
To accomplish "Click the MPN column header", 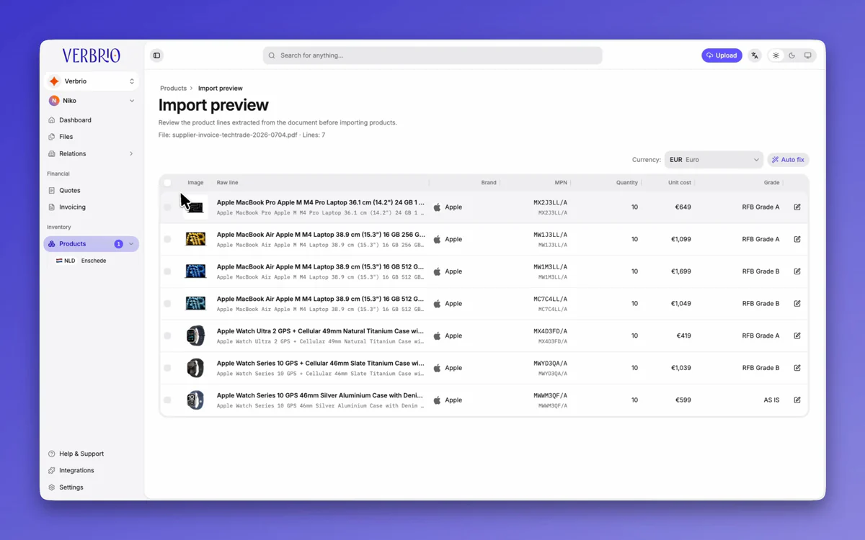I will click(561, 183).
